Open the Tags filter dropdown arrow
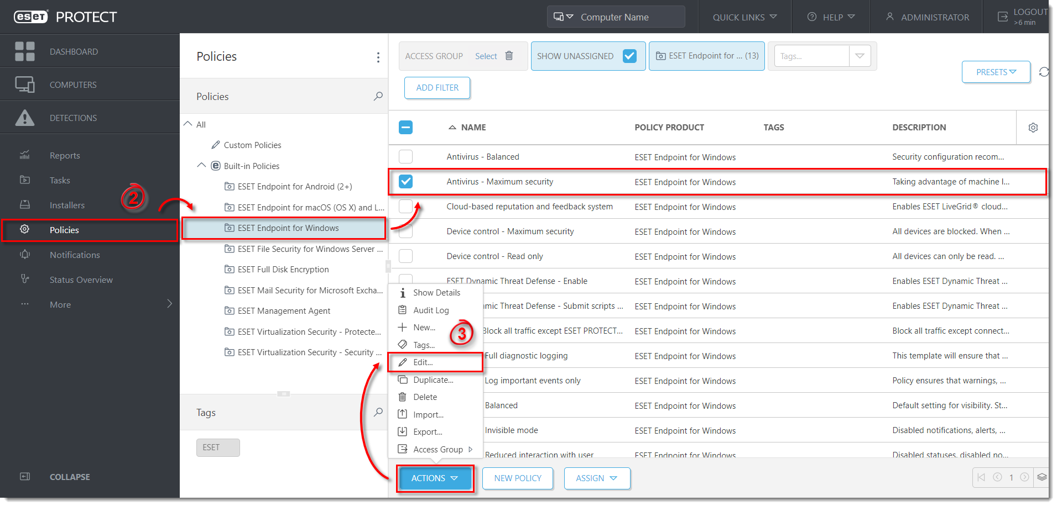 (860, 56)
